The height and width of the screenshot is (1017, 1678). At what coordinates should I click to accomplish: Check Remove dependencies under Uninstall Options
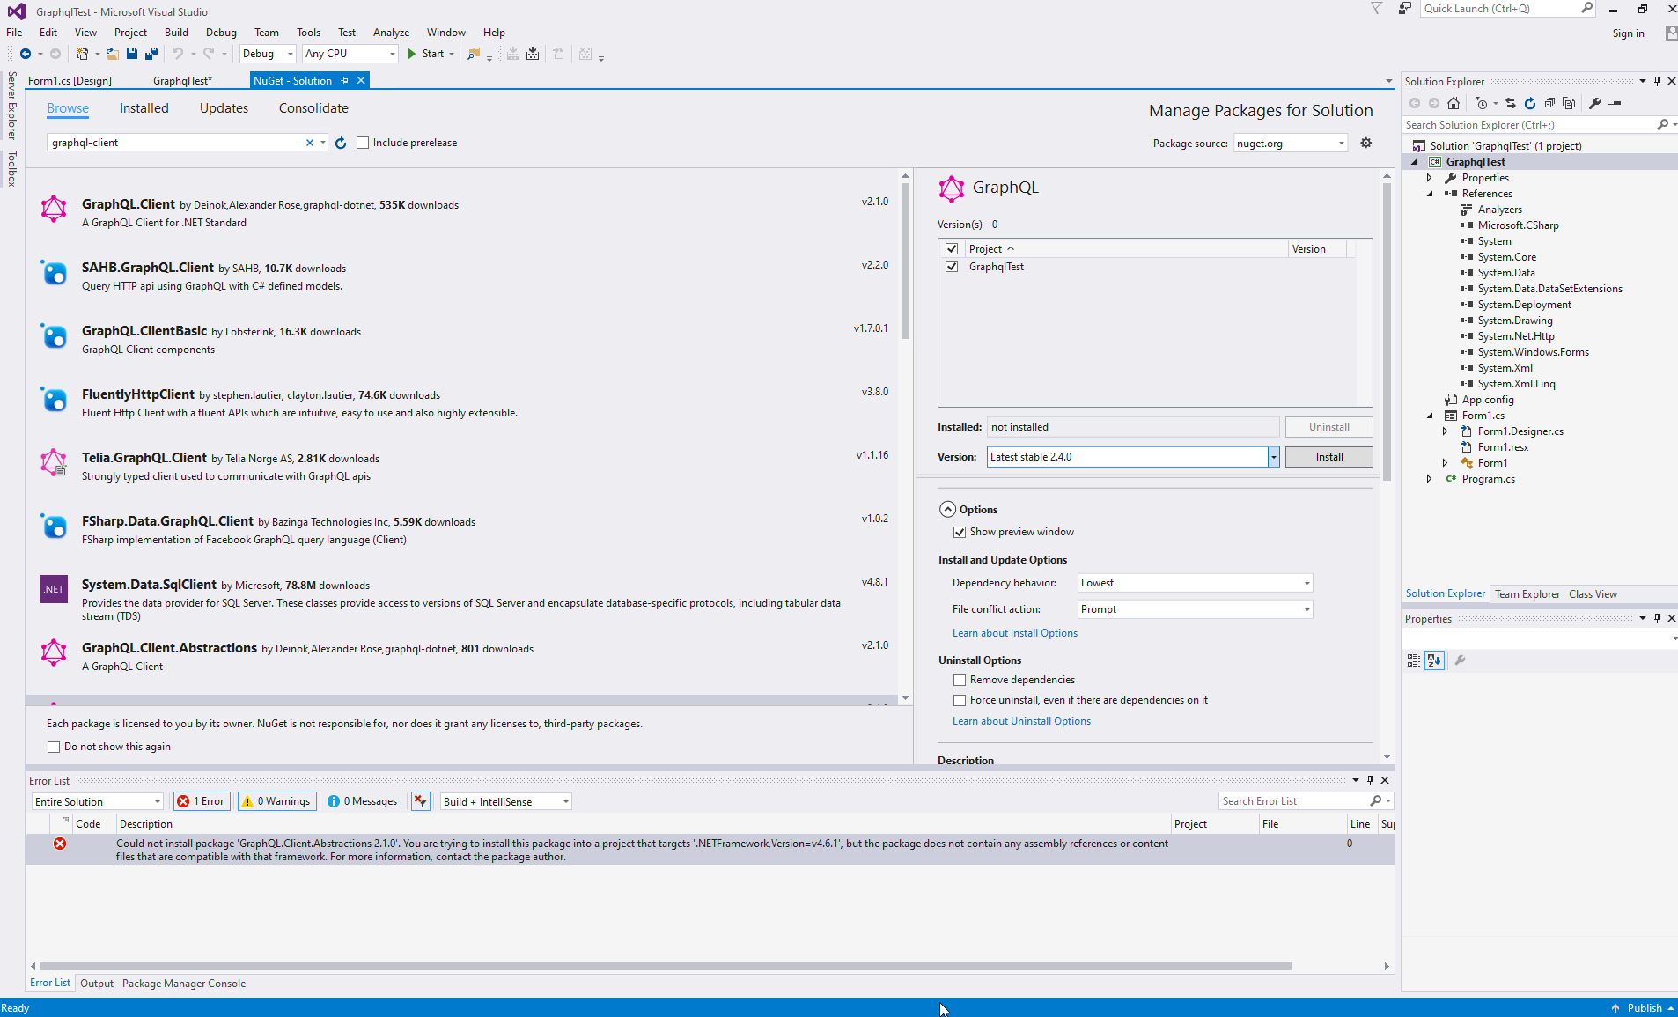960,679
